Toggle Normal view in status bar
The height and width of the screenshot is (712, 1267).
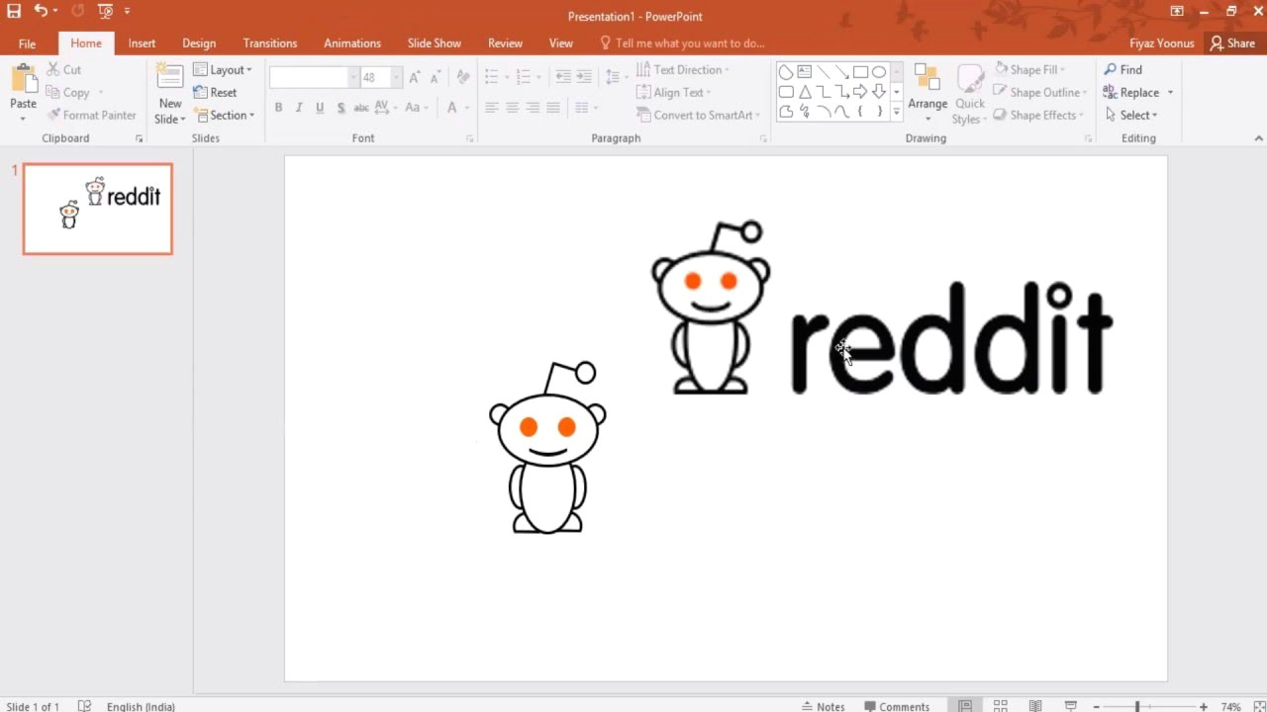click(x=965, y=706)
